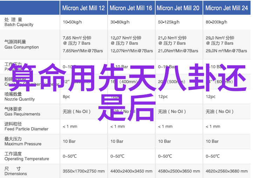The width and height of the screenshot is (253, 178).
Task: Click the Micron Jet Mill 16 column header
Action: (131, 8)
